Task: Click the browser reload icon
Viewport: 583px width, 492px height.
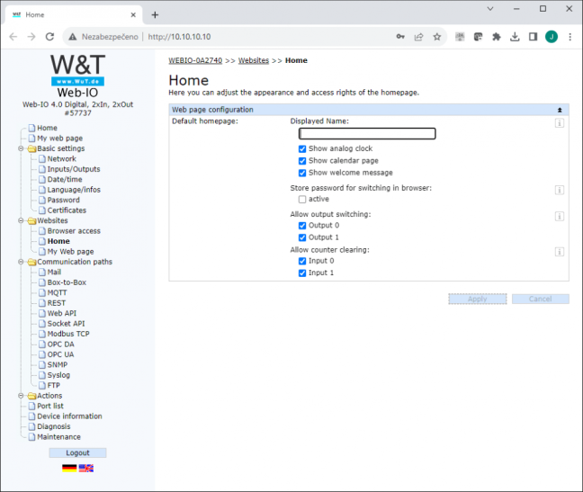Action: tap(49, 37)
